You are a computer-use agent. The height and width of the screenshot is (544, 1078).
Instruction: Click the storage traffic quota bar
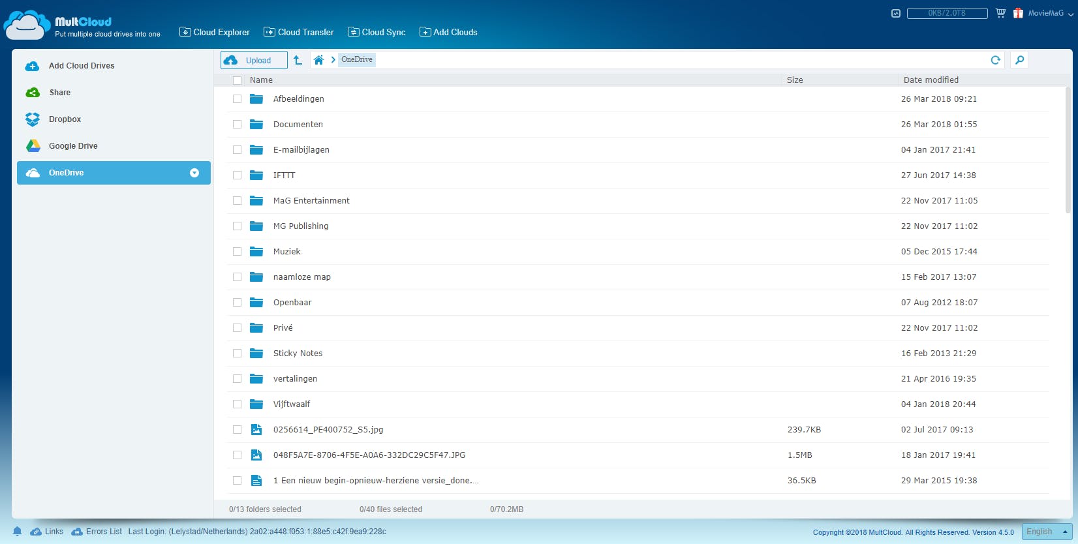947,13
